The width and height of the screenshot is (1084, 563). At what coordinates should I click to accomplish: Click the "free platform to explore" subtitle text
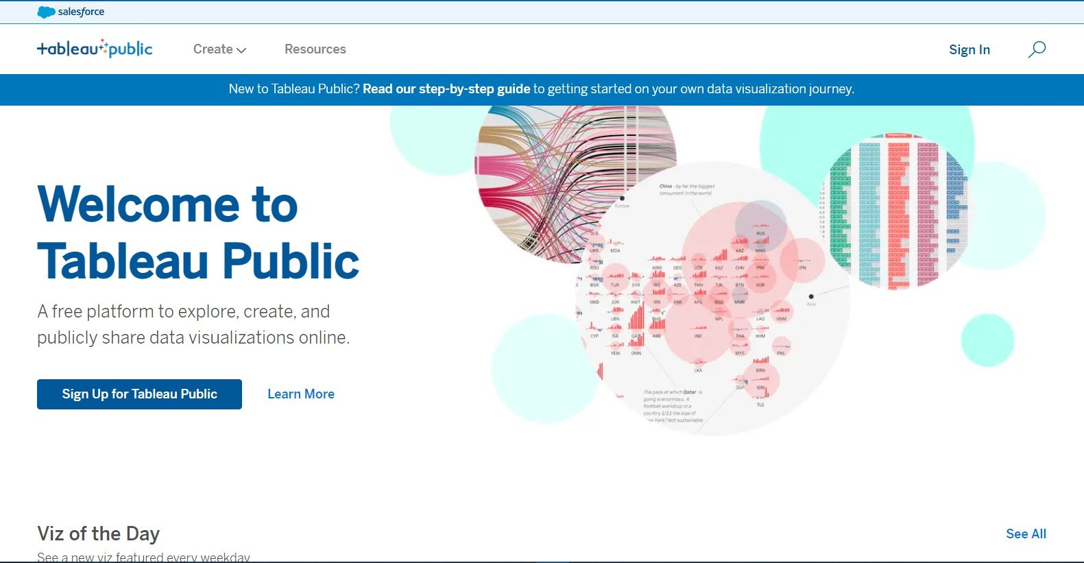(x=193, y=324)
